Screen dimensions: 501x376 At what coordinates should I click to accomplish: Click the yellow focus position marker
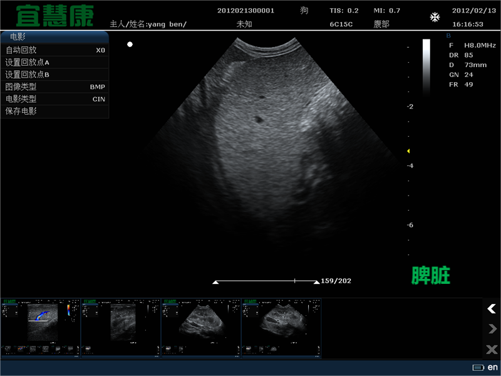(408, 151)
